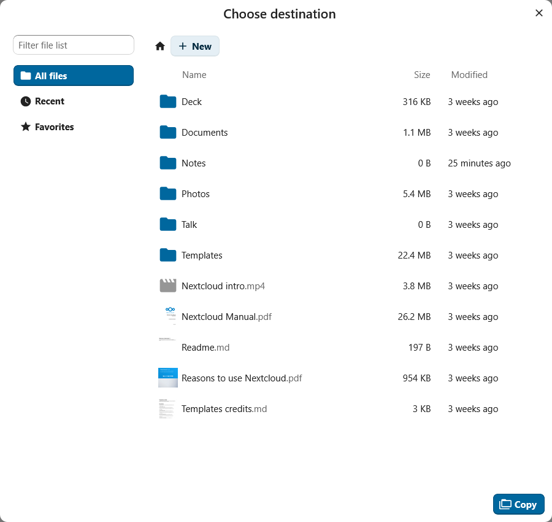Create a new folder with New button
552x522 pixels.
pos(195,46)
